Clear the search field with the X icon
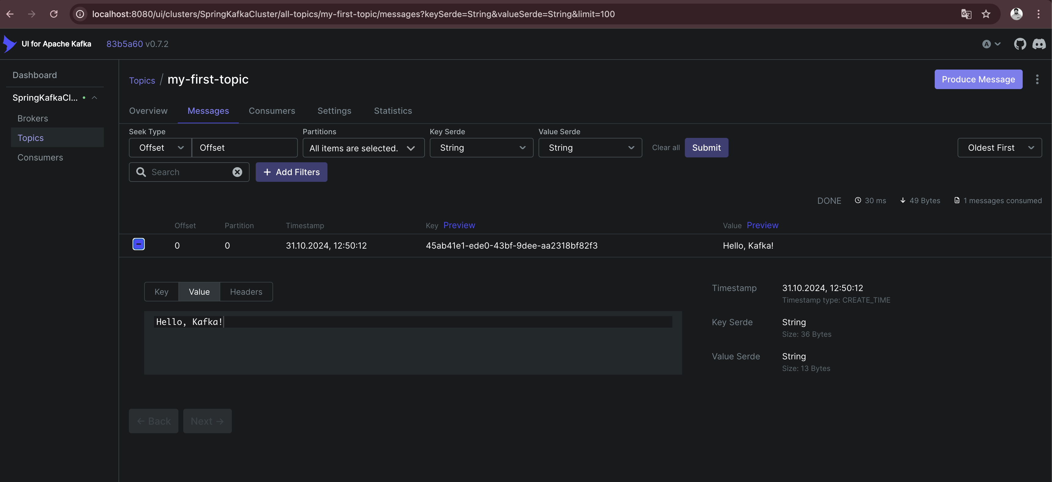Screen dimensions: 1052x482 point(237,172)
